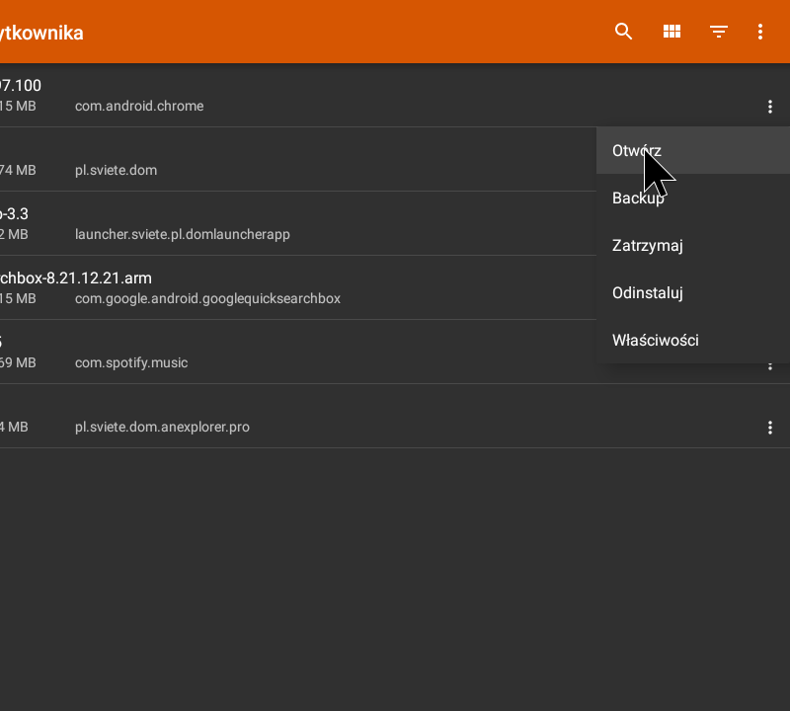Open the search icon in the toolbar
The width and height of the screenshot is (790, 711).
pos(623,32)
